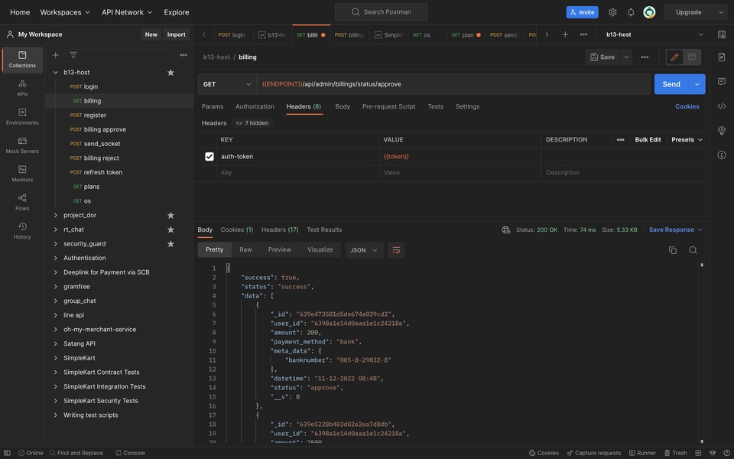
Task: Click the request URL field
Action: coord(453,84)
